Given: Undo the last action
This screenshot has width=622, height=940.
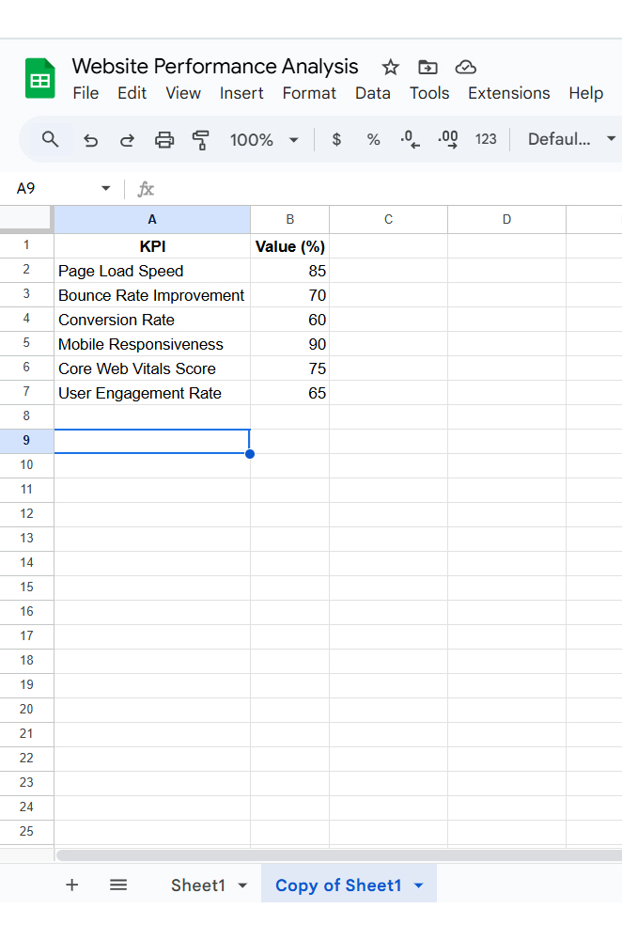Looking at the screenshot, I should [x=90, y=140].
